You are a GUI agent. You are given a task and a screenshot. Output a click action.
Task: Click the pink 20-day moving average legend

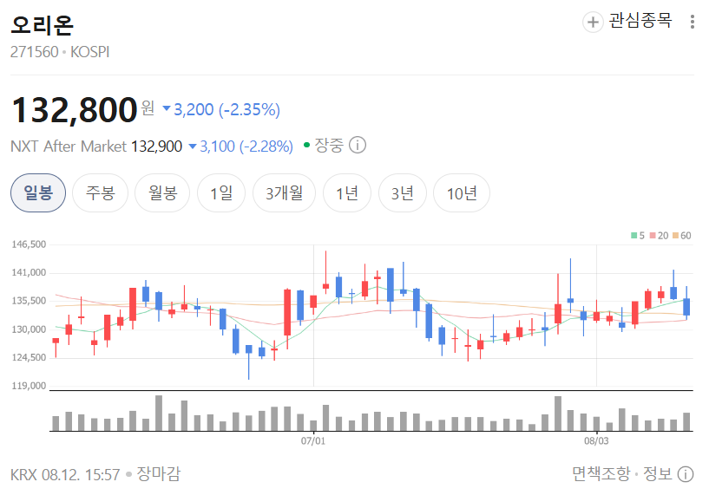point(659,235)
